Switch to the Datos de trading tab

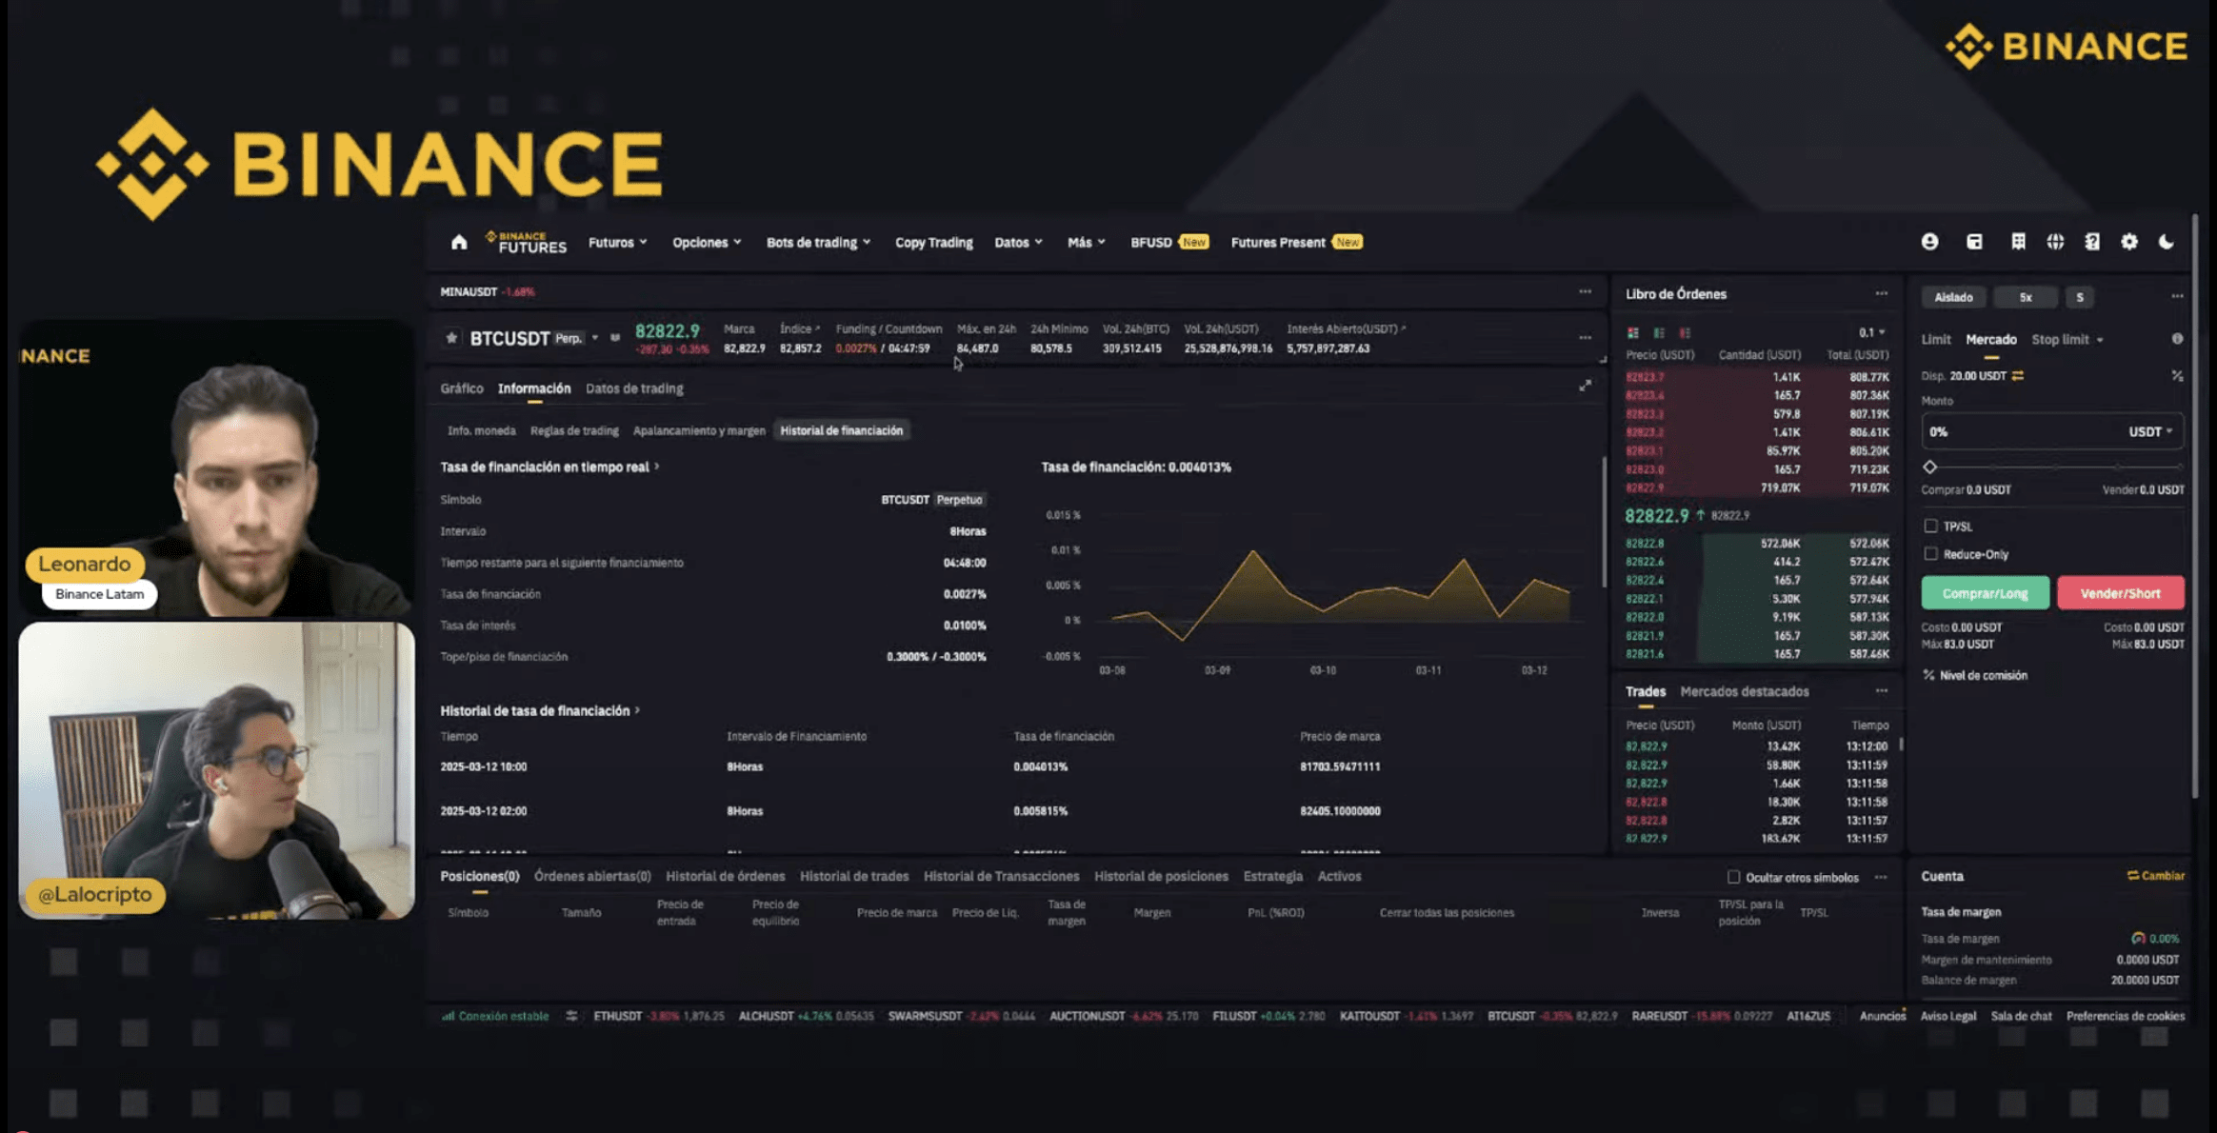coord(634,388)
